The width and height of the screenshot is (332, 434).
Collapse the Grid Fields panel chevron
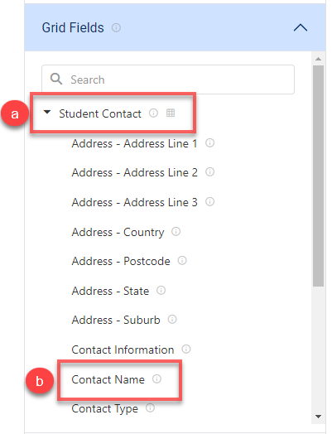(x=301, y=27)
